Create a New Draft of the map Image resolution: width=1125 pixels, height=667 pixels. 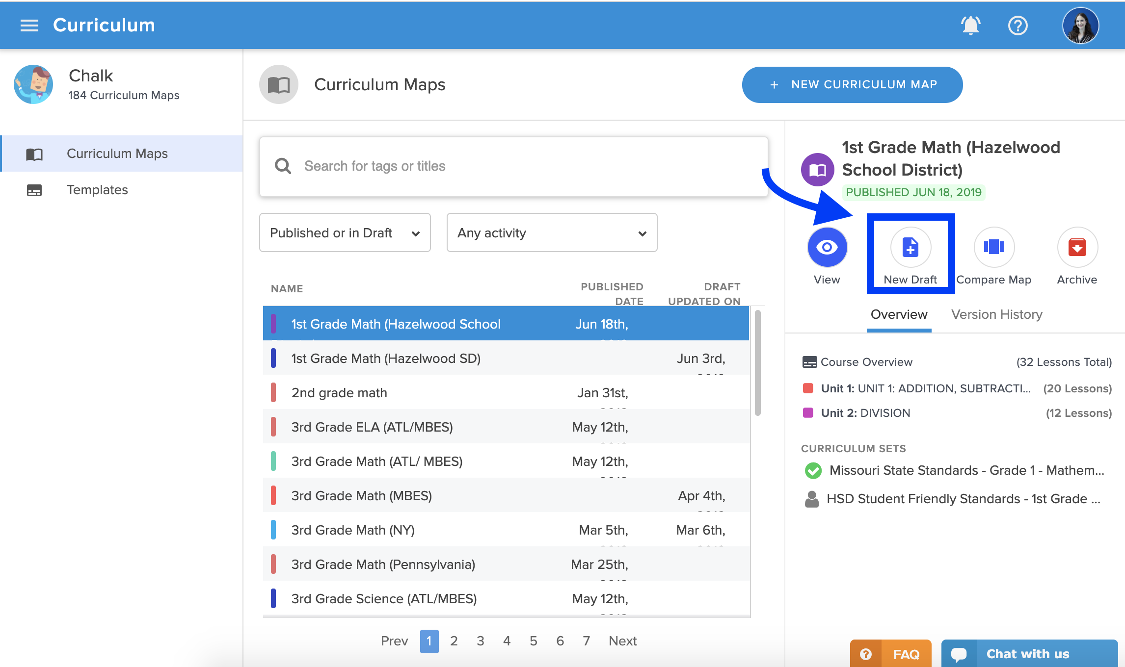pyautogui.click(x=911, y=247)
